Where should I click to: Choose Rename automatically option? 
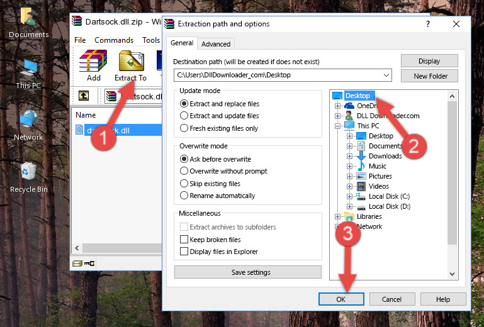[184, 196]
